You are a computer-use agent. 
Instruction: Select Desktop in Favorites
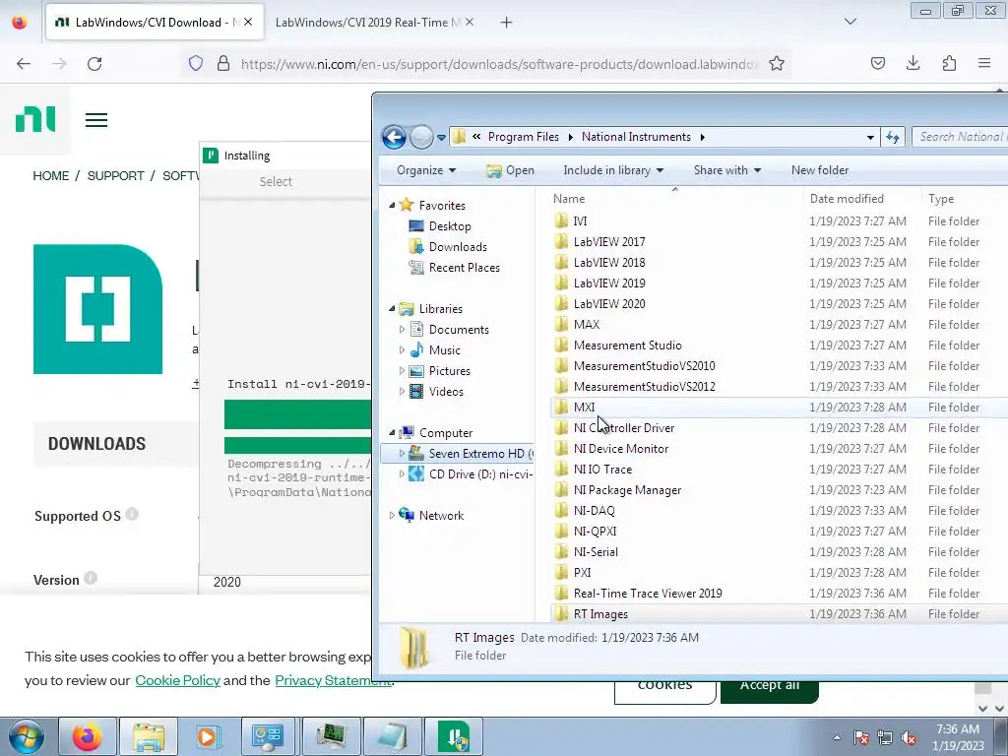point(450,226)
